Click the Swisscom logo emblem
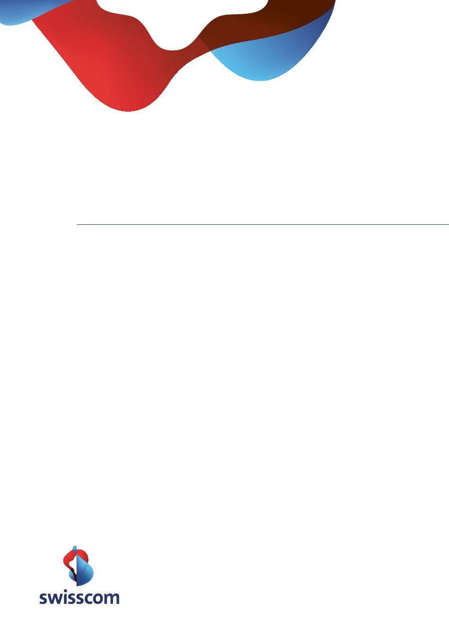 (78, 566)
